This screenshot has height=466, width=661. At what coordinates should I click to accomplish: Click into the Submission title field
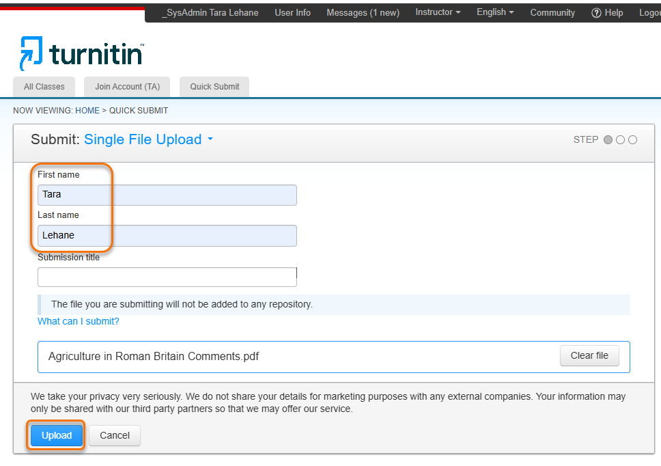point(167,277)
